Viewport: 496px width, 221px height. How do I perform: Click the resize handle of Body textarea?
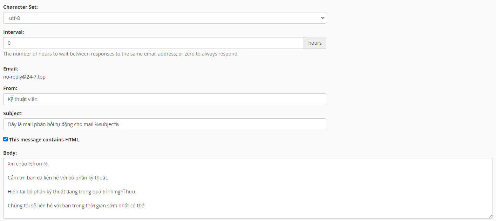click(x=490, y=216)
